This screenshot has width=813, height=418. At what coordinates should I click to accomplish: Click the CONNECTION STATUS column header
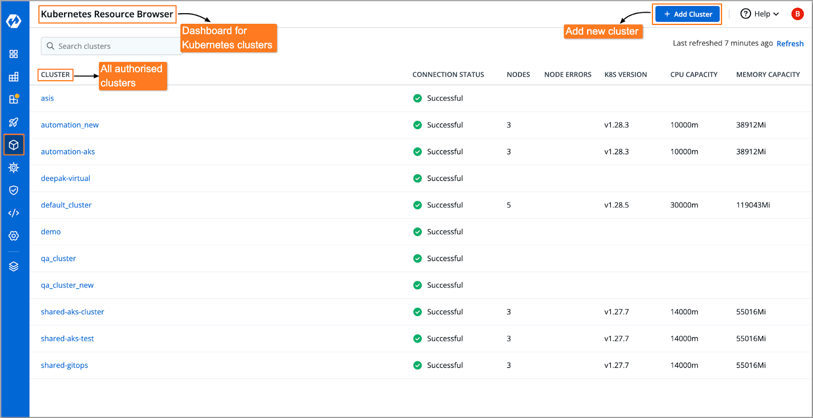click(x=448, y=75)
